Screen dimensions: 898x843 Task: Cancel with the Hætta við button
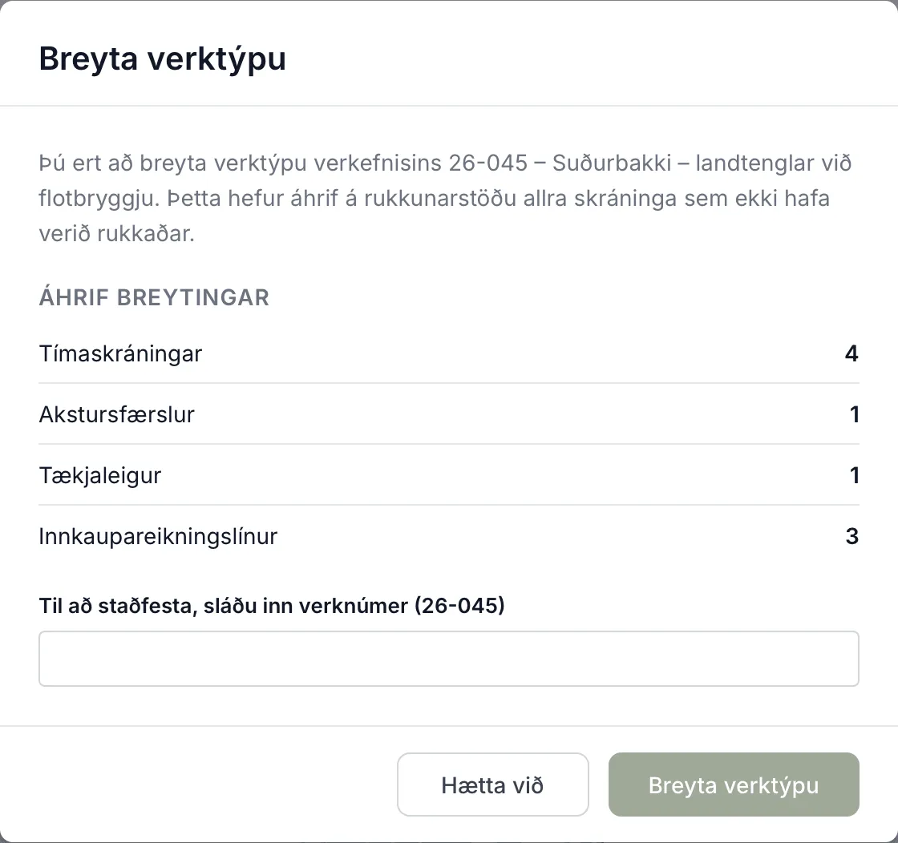coord(492,784)
